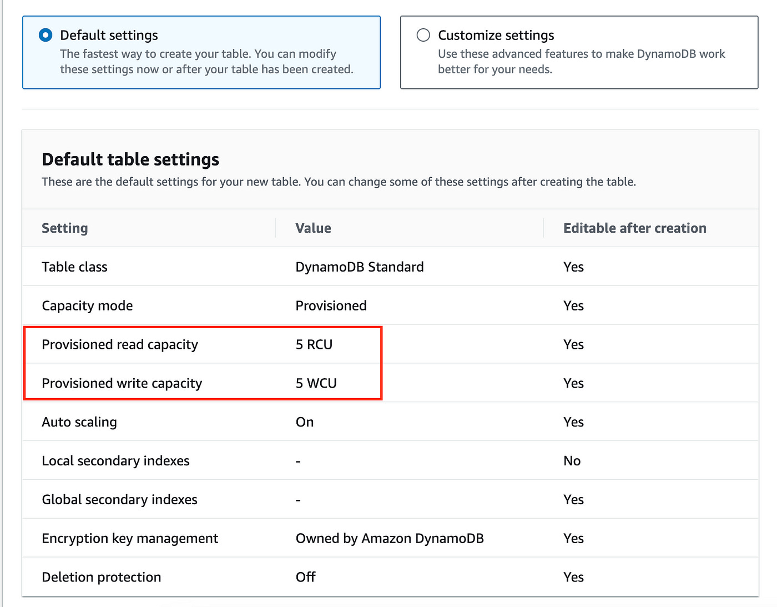This screenshot has width=777, height=607.
Task: Click the Default settings description text
Action: point(206,62)
